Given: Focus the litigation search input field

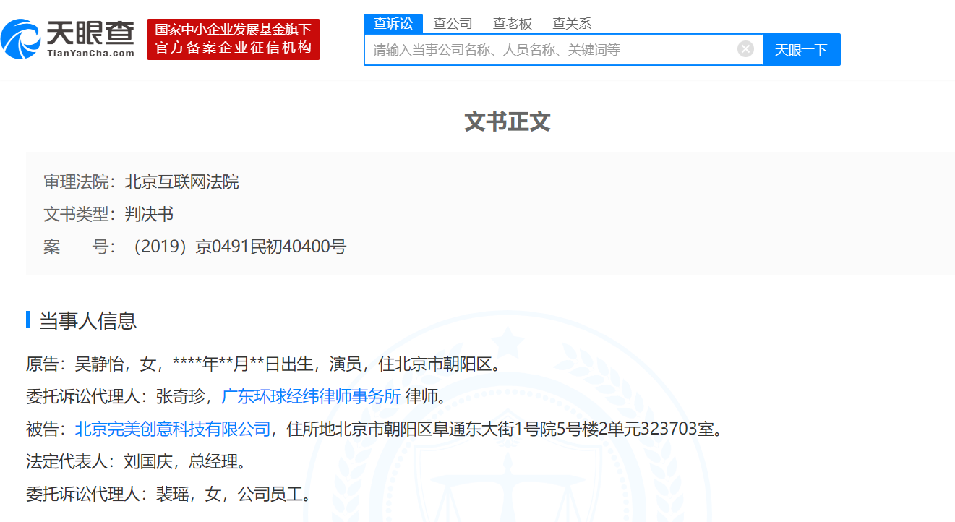Looking at the screenshot, I should tap(553, 50).
